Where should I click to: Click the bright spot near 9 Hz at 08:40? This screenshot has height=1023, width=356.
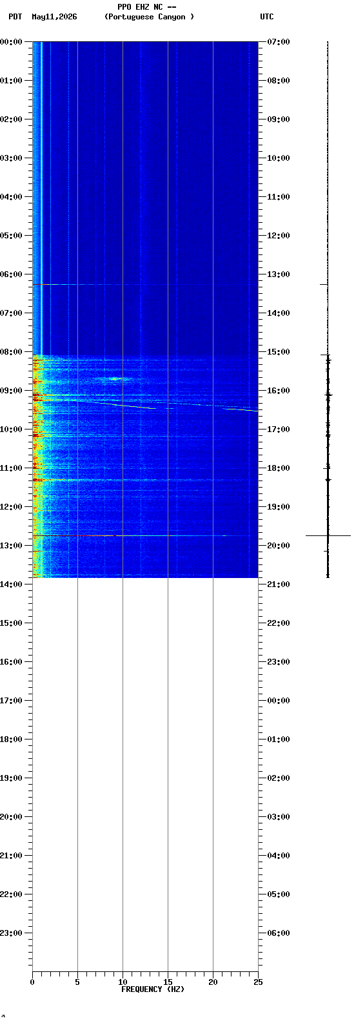point(116,378)
